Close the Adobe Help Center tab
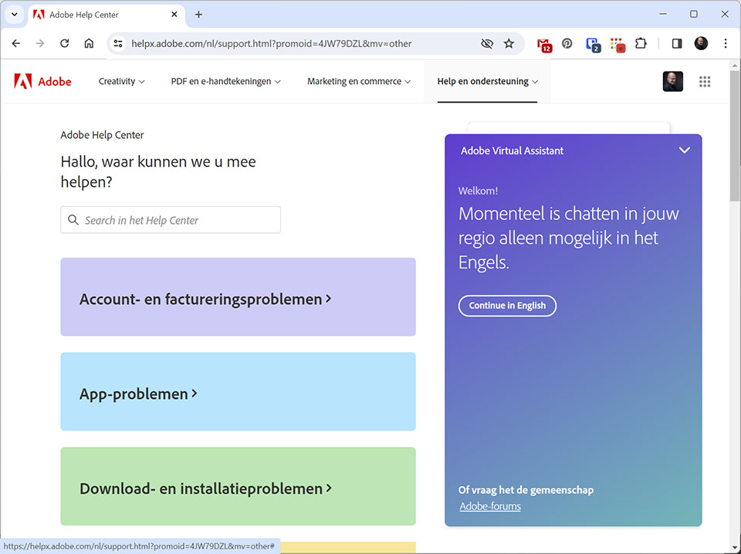This screenshot has width=741, height=554. click(174, 15)
